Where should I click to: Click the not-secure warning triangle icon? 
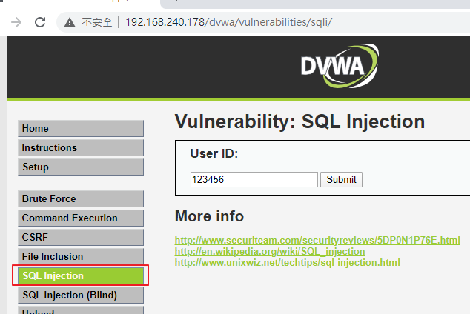[x=70, y=22]
